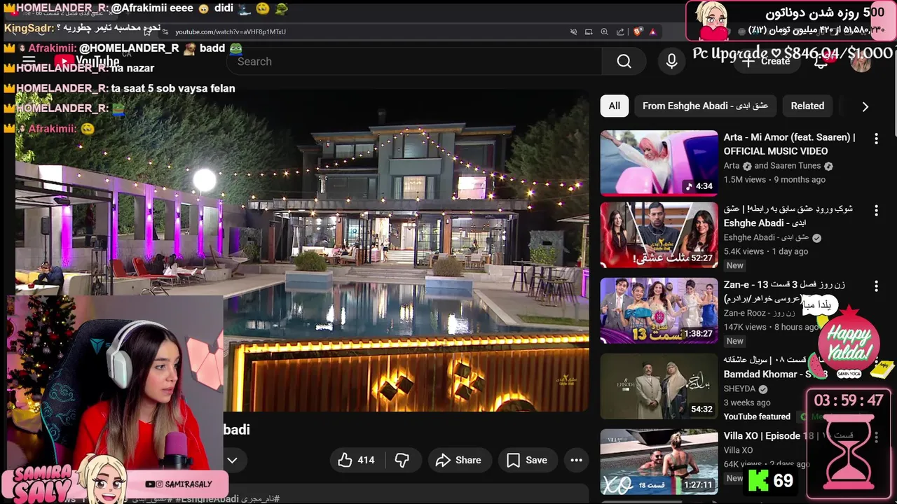This screenshot has width=897, height=504.
Task: Open Arta - Mi Amor video title
Action: tap(789, 144)
